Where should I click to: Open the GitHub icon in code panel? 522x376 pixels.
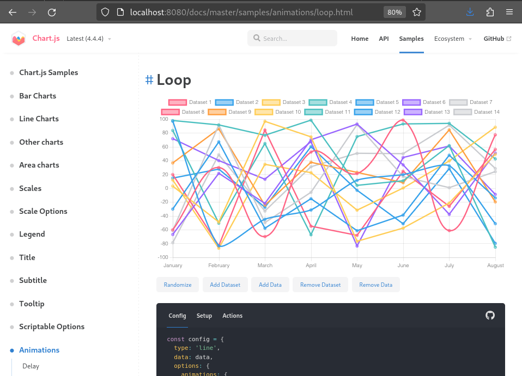490,315
